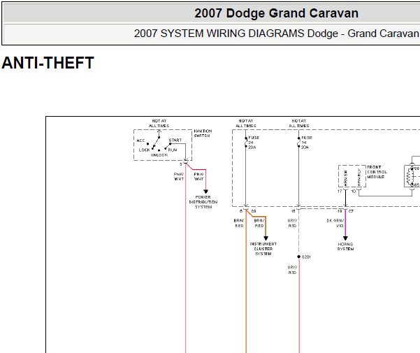Click the DK GRN/VIO wire label
Screen dimensions: 420x353
335,223
